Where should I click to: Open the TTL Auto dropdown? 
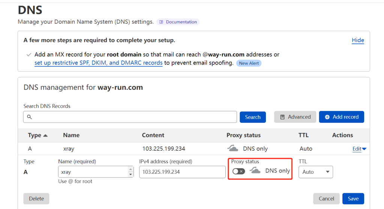(315, 172)
